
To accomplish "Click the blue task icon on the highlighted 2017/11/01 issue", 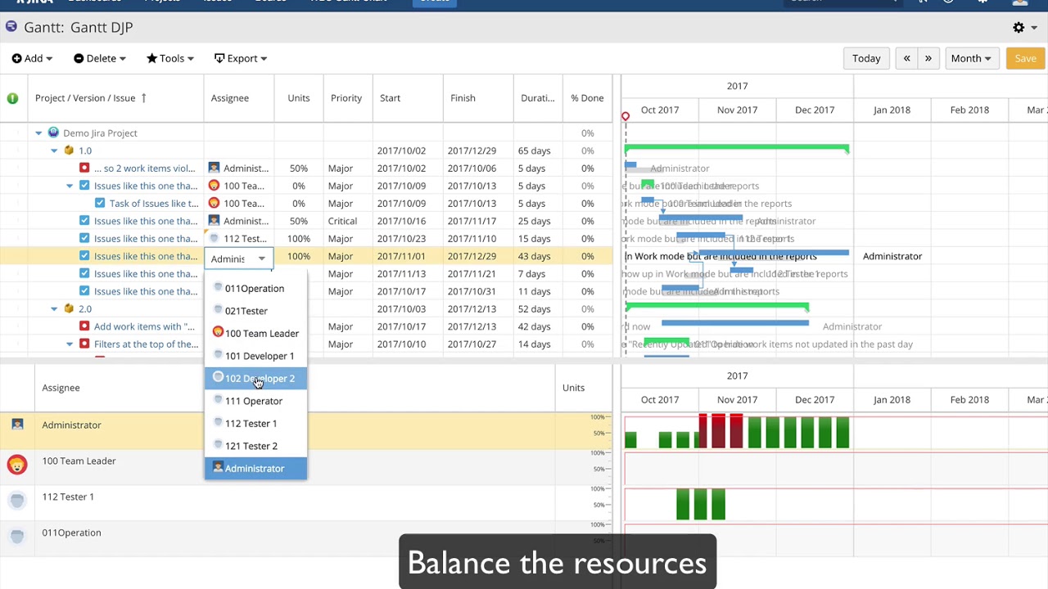I will tap(84, 256).
